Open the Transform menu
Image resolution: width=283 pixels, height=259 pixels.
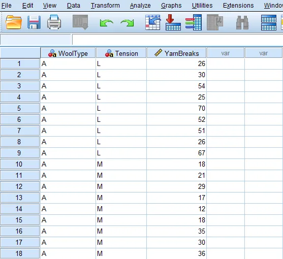point(105,6)
